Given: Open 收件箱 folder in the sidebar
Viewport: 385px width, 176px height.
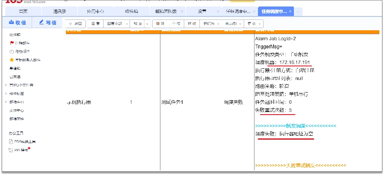Looking at the screenshot, I should pyautogui.click(x=15, y=35).
